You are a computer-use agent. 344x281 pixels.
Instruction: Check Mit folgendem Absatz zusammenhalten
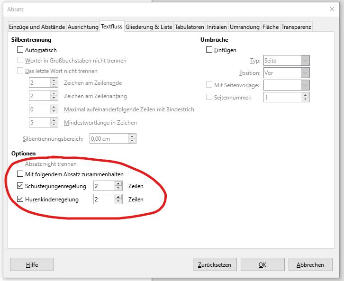(x=20, y=174)
